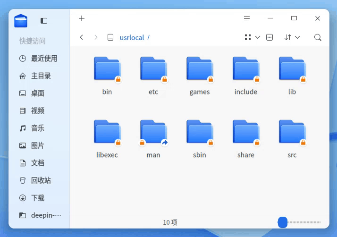Select the lib folder icon
Viewport: 337px width, 237px height.
(x=292, y=69)
